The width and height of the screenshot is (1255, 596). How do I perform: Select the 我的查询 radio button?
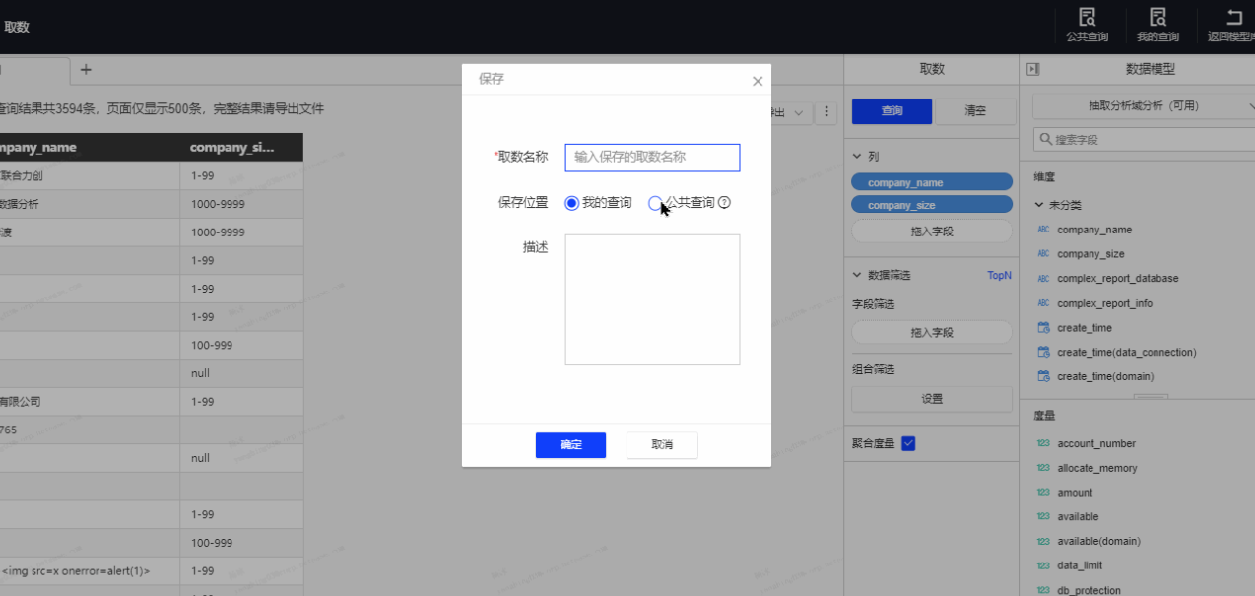click(571, 203)
